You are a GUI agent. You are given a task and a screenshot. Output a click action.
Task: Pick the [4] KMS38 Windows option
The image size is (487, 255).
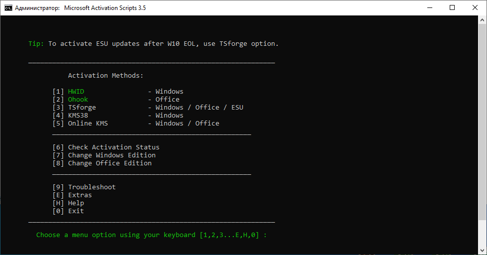pos(78,116)
